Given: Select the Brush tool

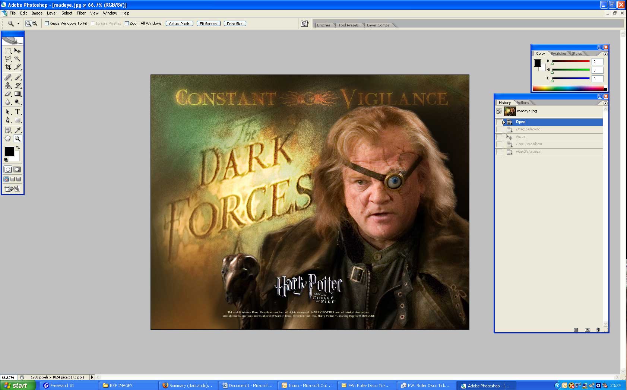Looking at the screenshot, I should [x=18, y=77].
